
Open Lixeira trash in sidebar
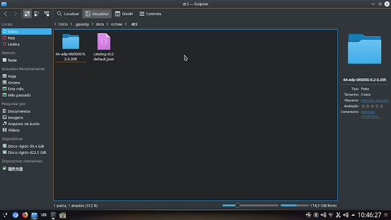click(x=26, y=44)
